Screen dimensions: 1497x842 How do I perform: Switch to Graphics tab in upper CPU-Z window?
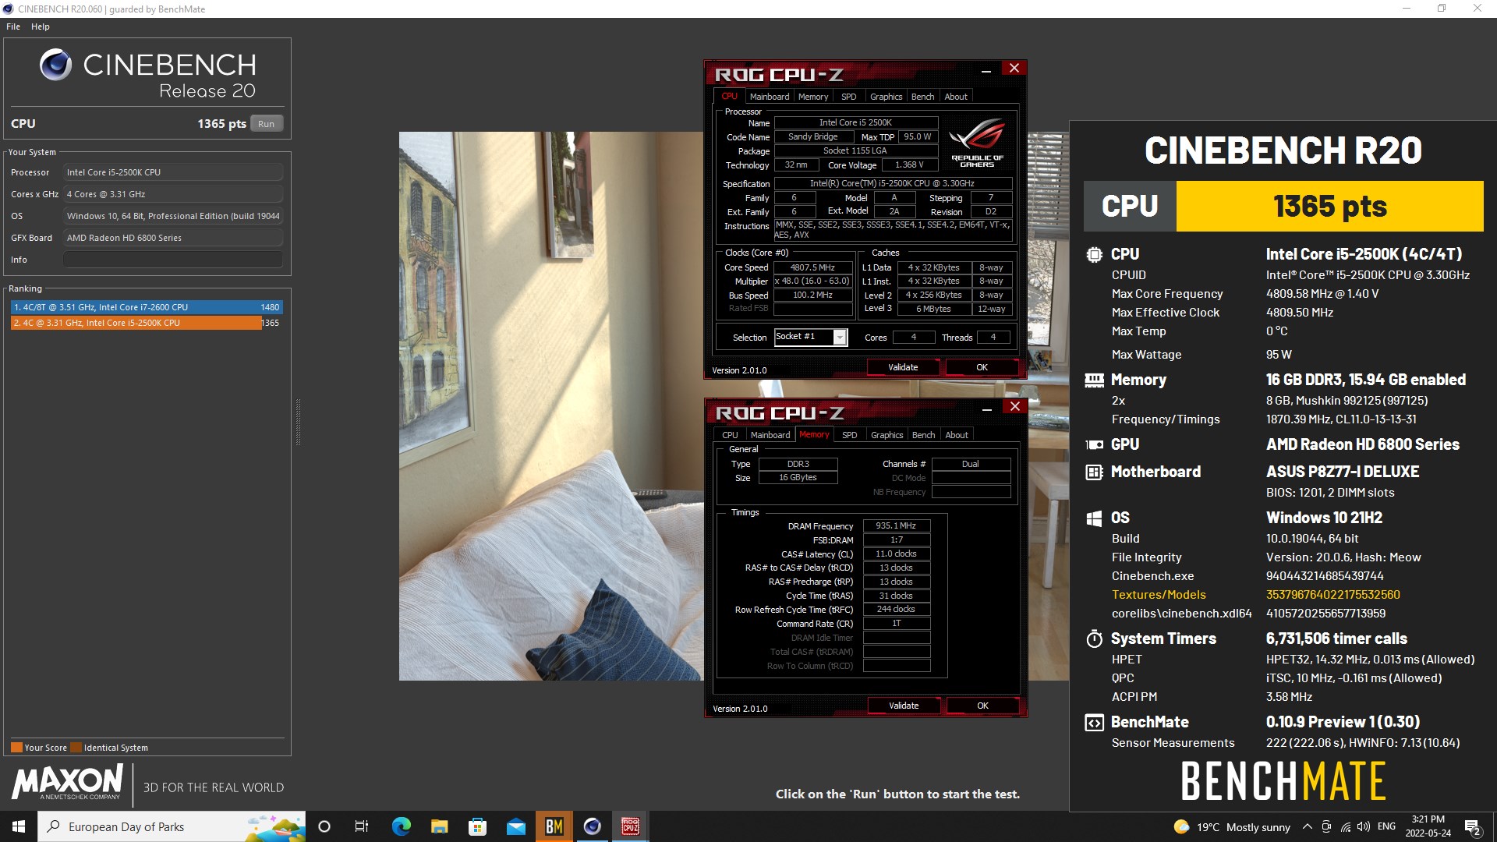tap(886, 97)
